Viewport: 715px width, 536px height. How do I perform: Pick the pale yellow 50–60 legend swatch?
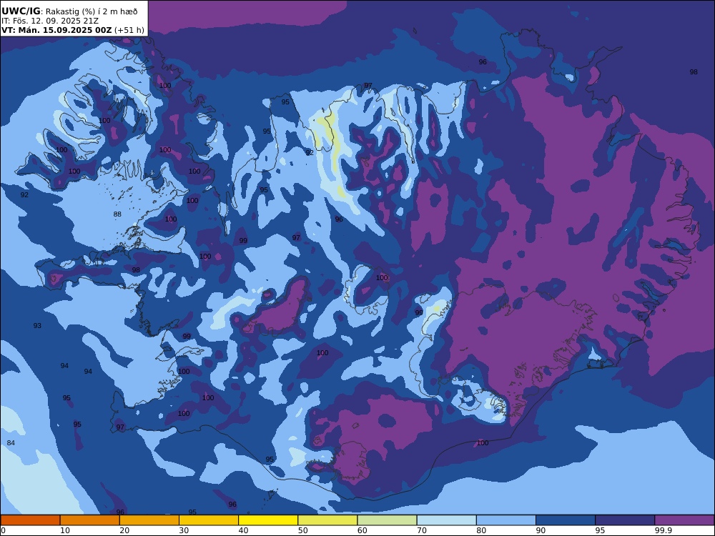tap(327, 520)
